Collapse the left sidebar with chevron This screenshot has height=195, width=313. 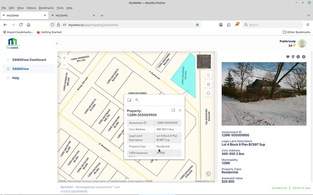click(57, 43)
